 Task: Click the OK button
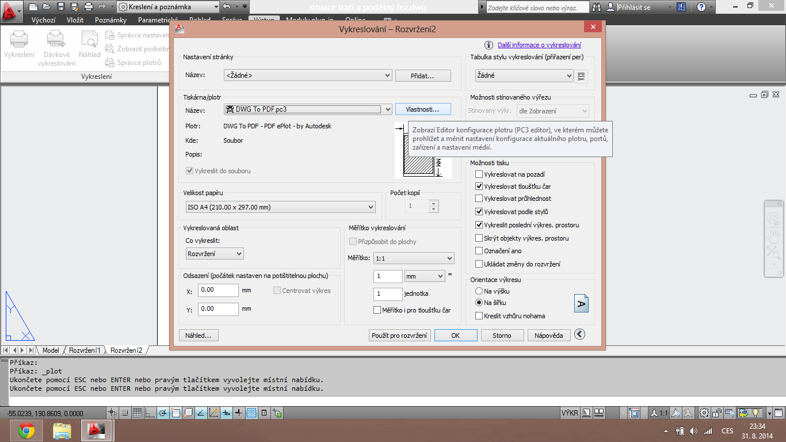click(456, 336)
